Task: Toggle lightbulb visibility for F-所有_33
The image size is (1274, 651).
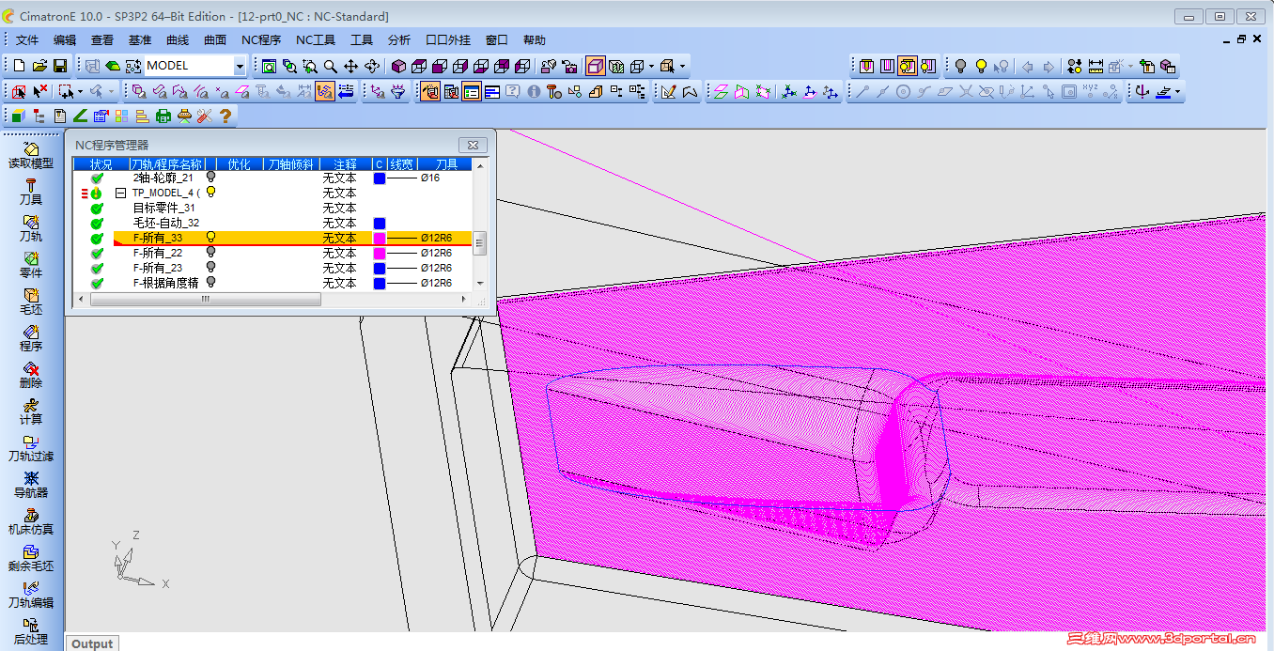Action: (211, 238)
